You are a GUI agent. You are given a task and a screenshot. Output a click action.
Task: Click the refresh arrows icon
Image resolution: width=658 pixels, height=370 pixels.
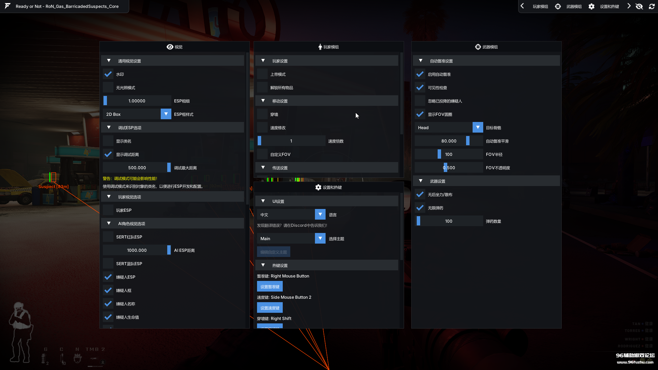tap(652, 7)
